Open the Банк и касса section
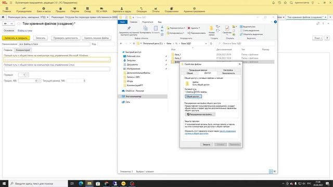 44,10
